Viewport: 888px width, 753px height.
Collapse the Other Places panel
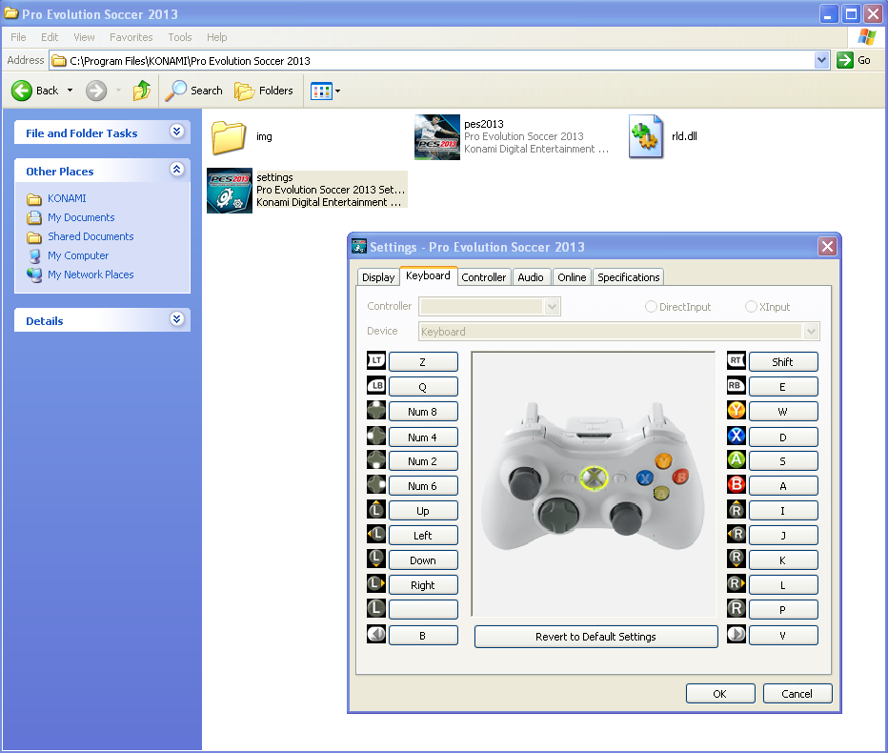pyautogui.click(x=176, y=170)
